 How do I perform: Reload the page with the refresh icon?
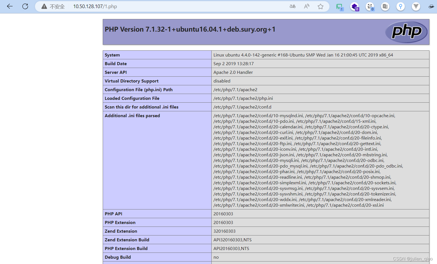point(25,6)
